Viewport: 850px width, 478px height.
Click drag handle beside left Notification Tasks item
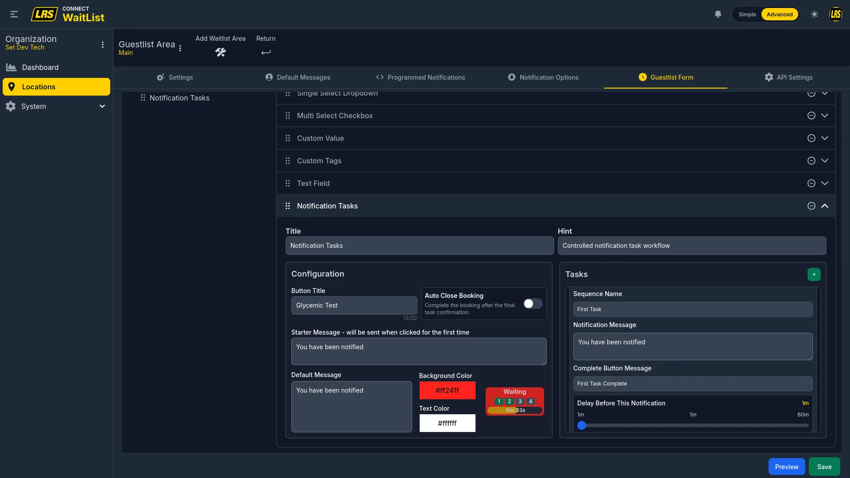143,98
